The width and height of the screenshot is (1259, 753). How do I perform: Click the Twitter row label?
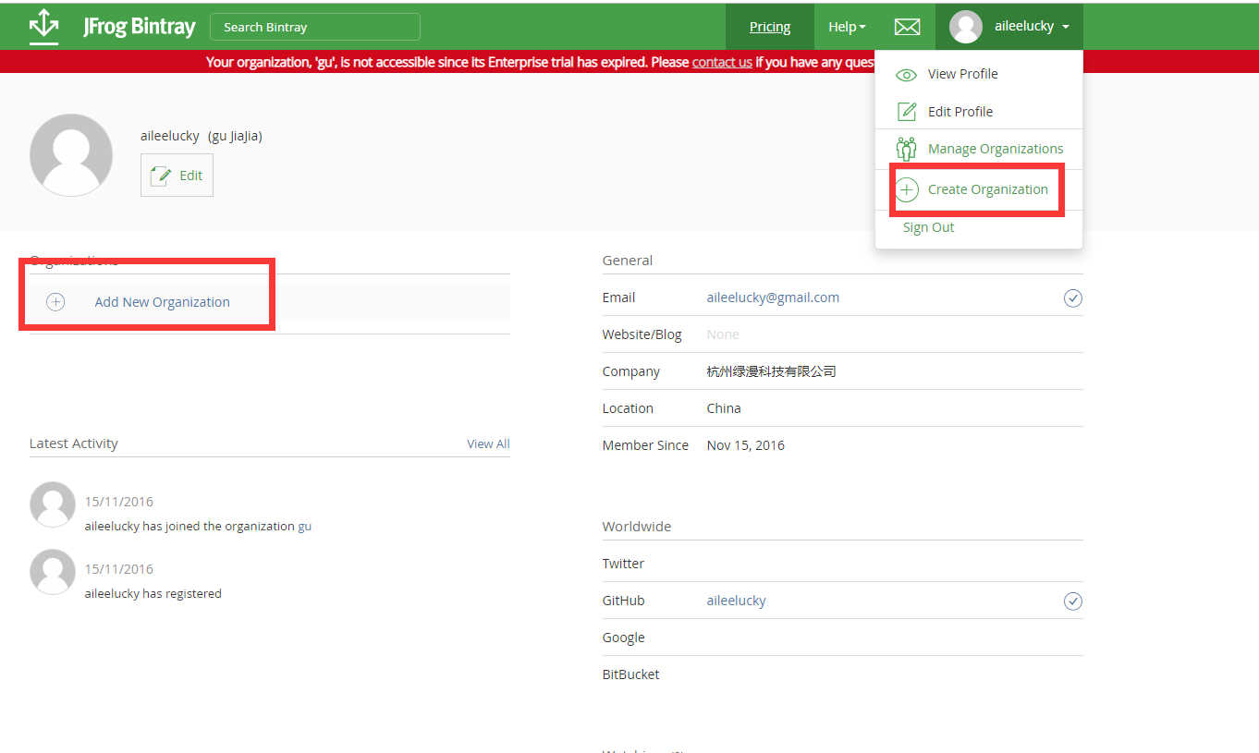pyautogui.click(x=623, y=564)
